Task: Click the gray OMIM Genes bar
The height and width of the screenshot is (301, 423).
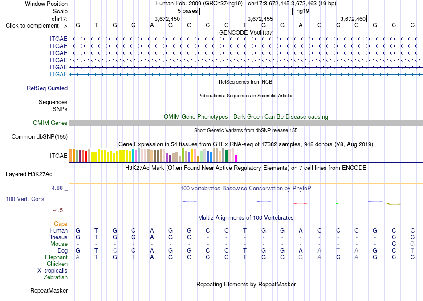Action: [246, 123]
